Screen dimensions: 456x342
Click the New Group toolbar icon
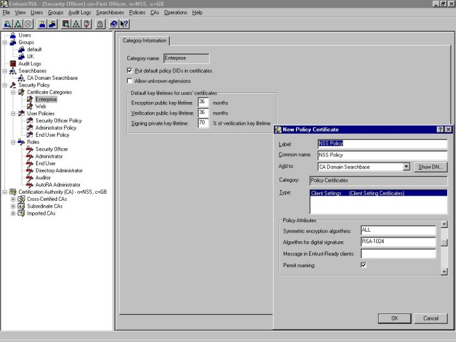(53, 24)
